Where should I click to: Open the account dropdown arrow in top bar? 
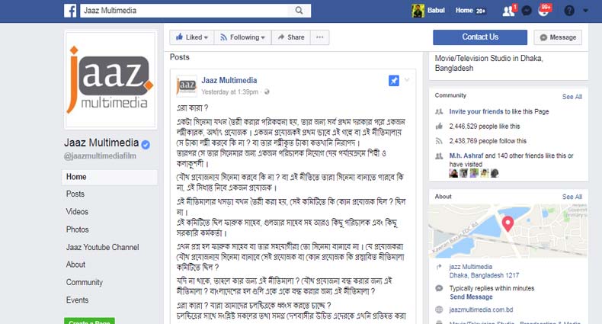[x=585, y=11]
